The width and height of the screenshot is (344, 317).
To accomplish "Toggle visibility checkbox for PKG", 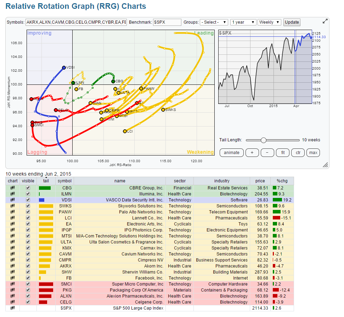I will click(28, 290).
